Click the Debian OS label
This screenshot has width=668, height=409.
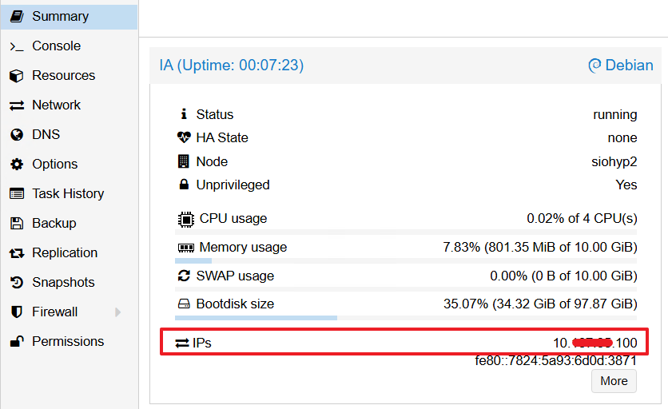click(x=621, y=66)
